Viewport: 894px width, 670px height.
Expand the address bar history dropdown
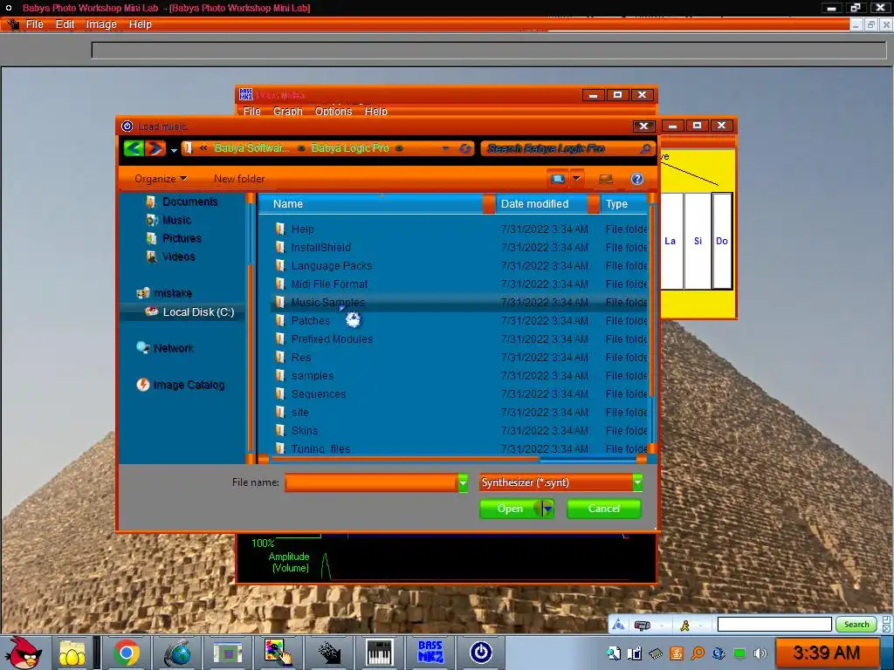(x=445, y=148)
